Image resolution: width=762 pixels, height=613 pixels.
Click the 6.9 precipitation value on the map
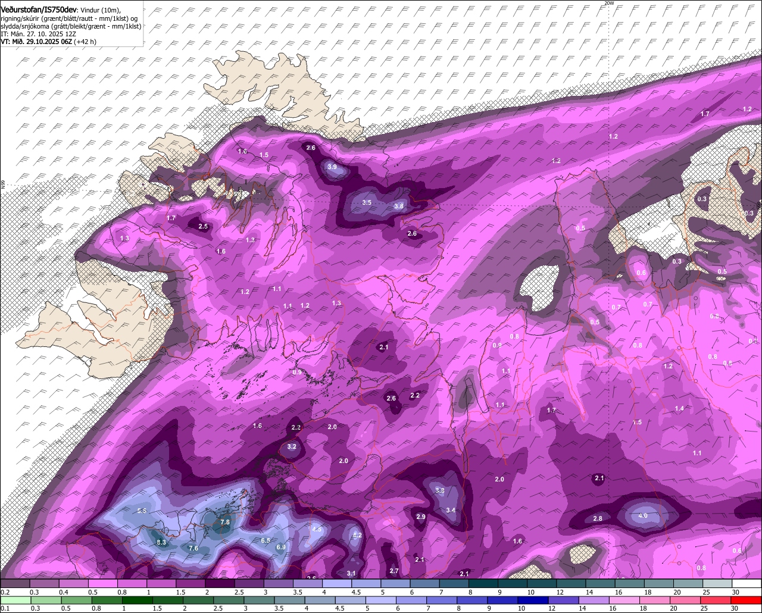click(x=281, y=547)
